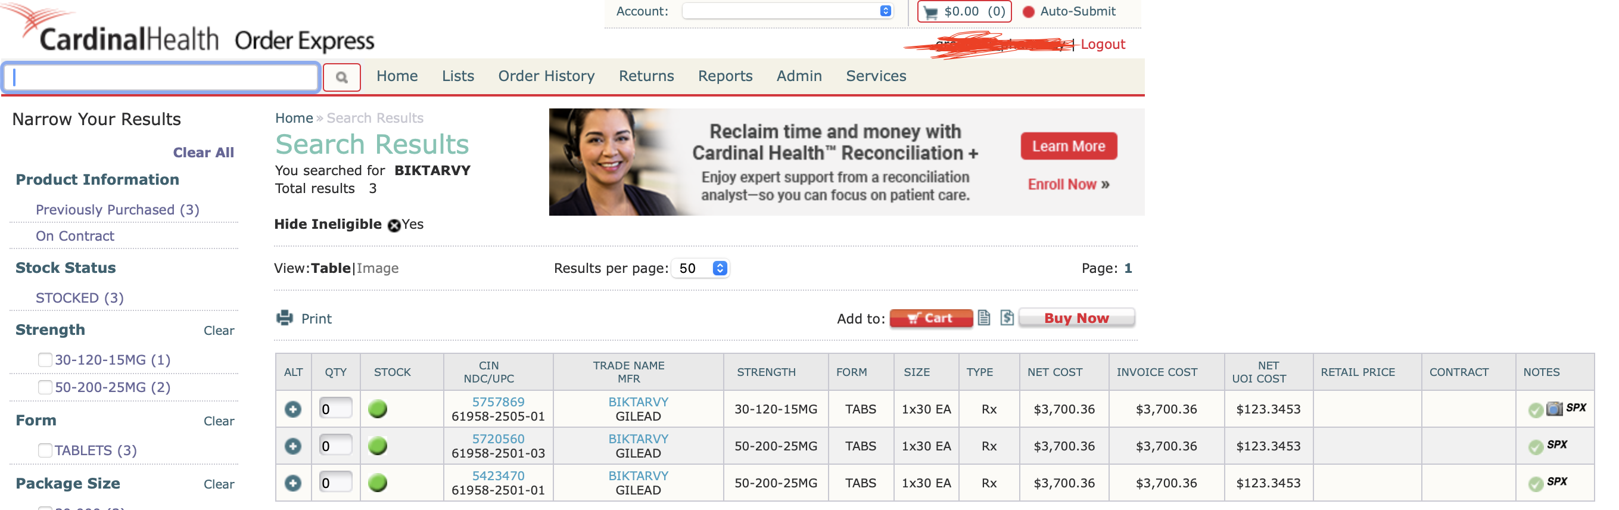Show alternates for CIN 5757869
The image size is (1619, 510).
[293, 409]
